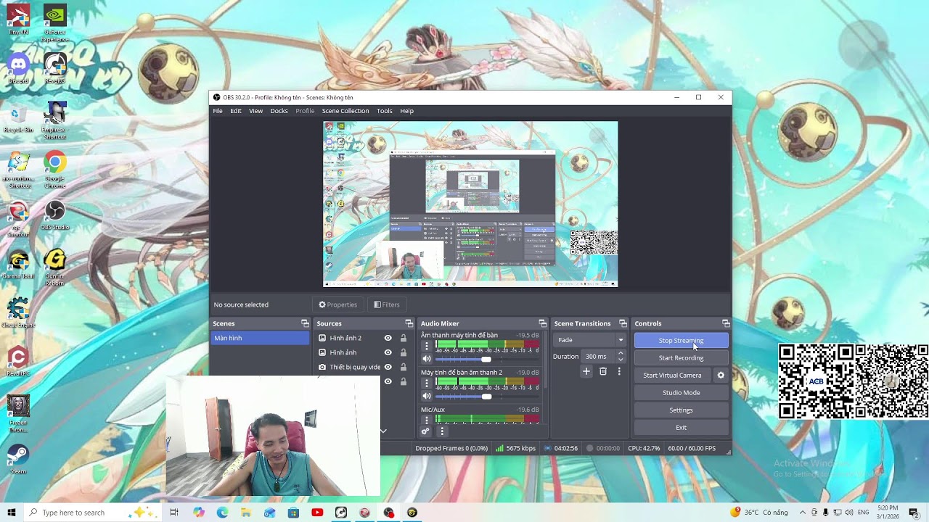Screen dimensions: 929x522
Task: Select the OBS Studio desktop shortcut
Action: pyautogui.click(x=55, y=215)
